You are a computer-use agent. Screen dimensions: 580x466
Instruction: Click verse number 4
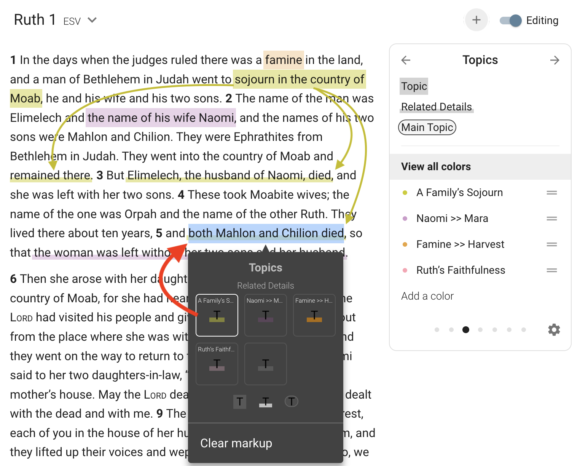click(181, 195)
